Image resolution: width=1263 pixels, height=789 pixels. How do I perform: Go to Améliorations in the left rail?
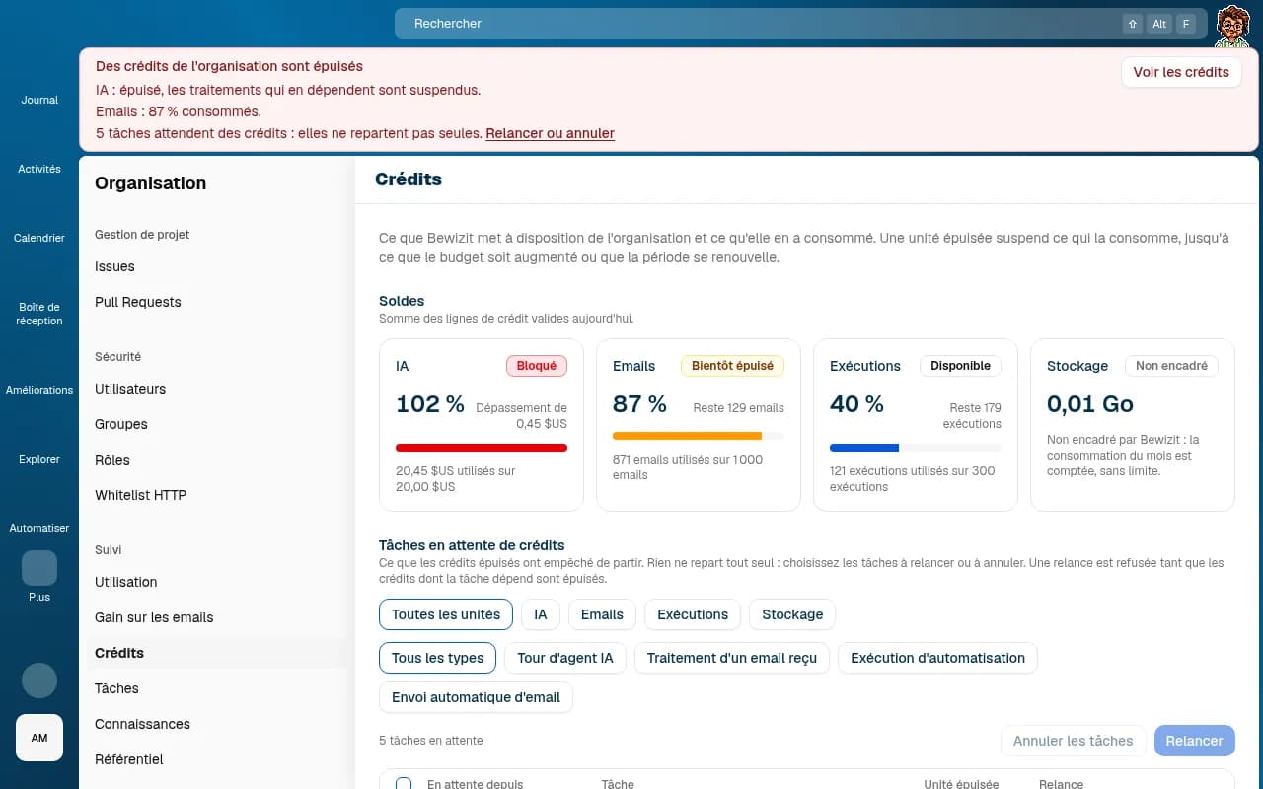point(39,390)
